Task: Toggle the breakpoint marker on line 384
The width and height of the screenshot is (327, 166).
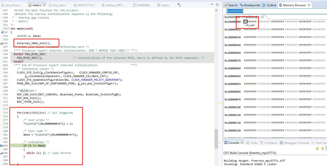Action: click(x=1, y=146)
